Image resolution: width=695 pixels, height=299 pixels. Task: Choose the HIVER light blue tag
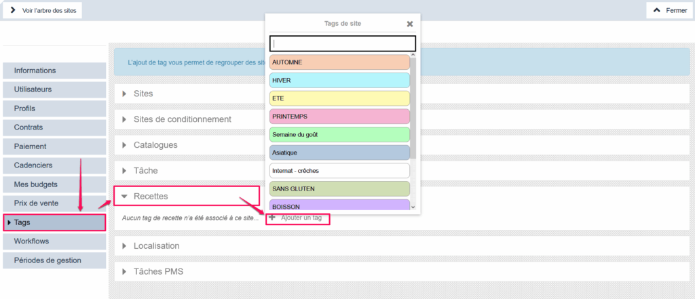339,80
